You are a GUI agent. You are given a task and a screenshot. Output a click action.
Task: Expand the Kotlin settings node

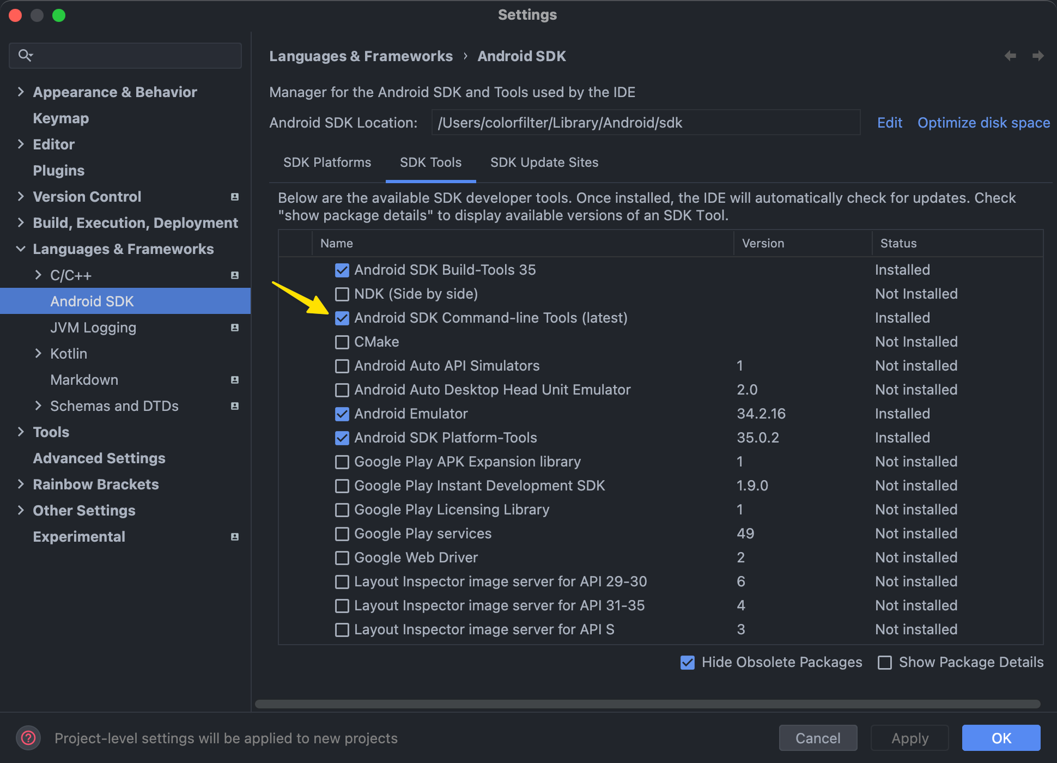pyautogui.click(x=38, y=353)
